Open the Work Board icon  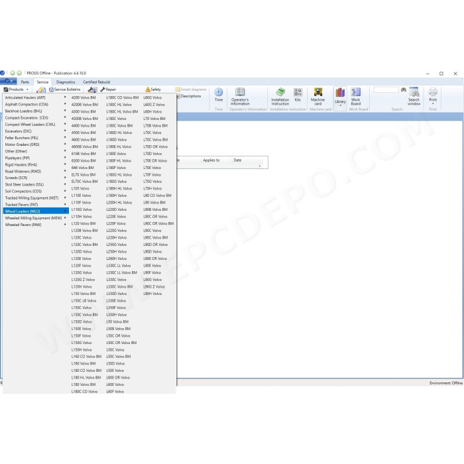click(355, 92)
